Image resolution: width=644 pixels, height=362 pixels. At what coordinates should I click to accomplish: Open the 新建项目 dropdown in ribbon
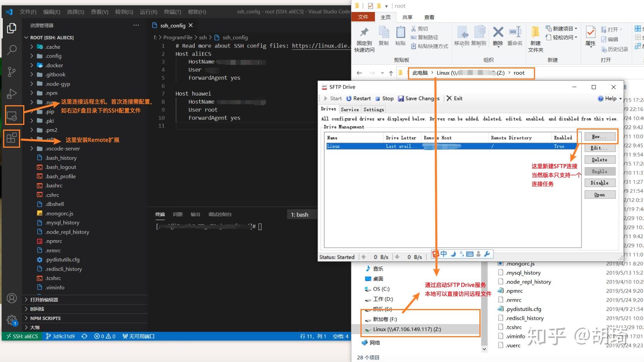[561, 29]
